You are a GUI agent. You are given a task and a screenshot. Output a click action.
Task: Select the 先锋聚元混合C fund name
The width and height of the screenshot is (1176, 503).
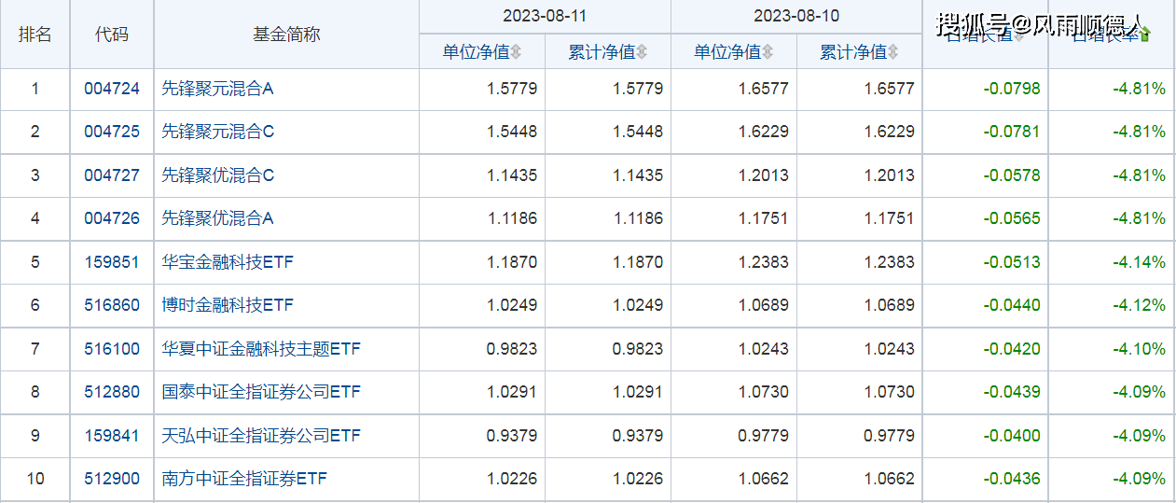(x=218, y=132)
